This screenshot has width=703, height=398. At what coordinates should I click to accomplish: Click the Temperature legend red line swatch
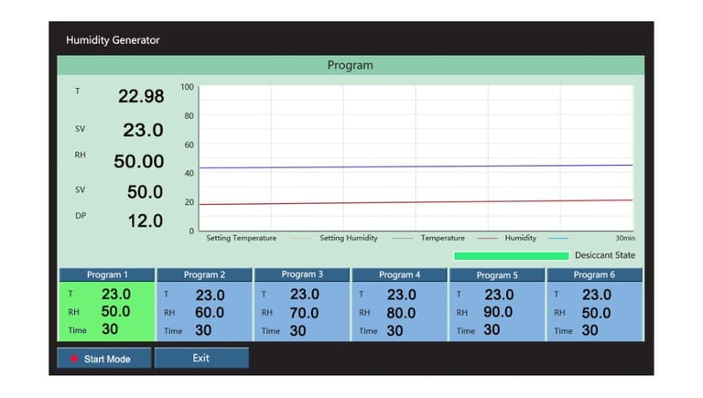click(x=487, y=239)
